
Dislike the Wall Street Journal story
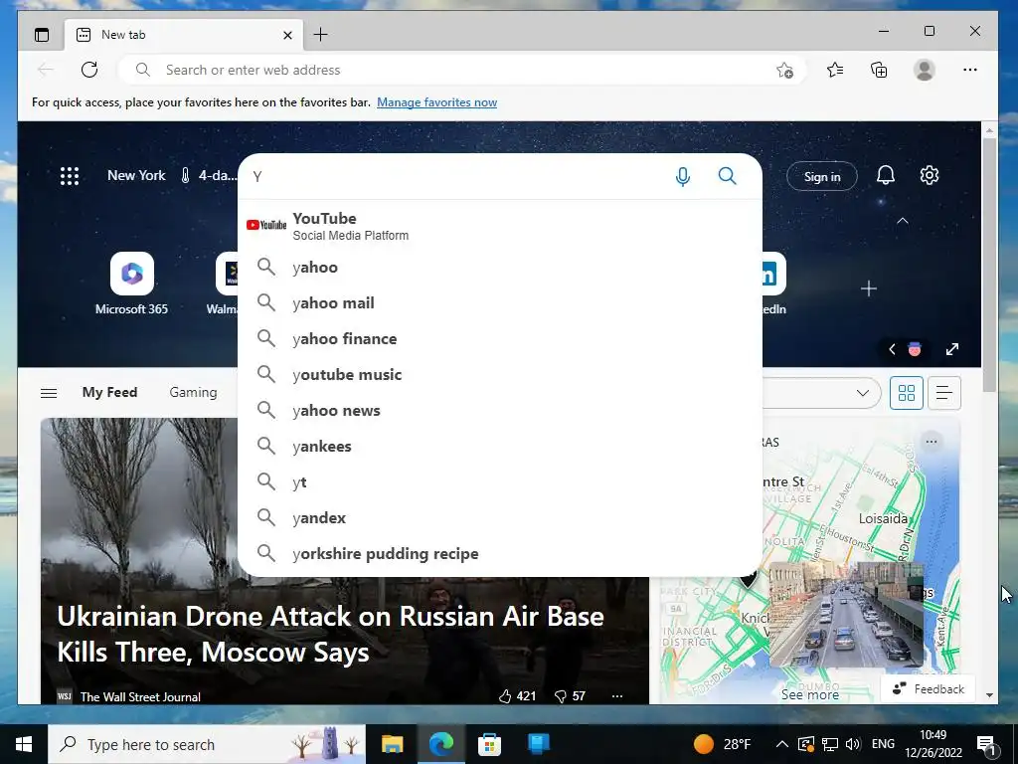[x=570, y=695]
